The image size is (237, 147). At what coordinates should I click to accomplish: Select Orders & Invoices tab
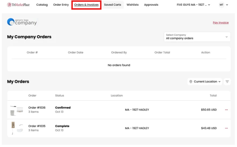pos(86,5)
